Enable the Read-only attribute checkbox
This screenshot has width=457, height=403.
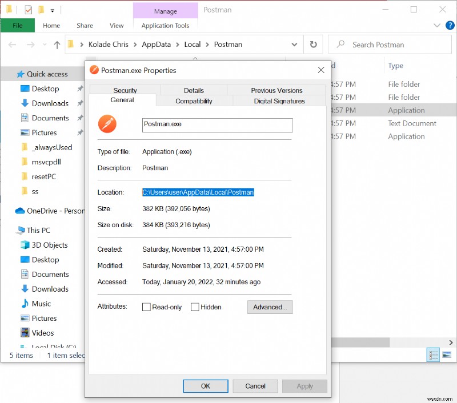pyautogui.click(x=146, y=307)
